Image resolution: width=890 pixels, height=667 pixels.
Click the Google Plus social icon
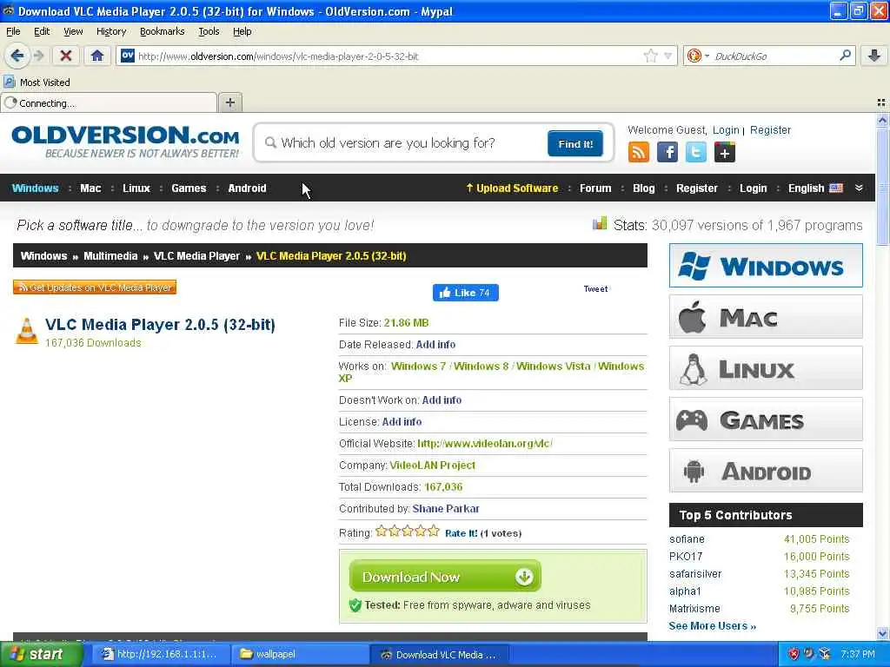click(725, 152)
